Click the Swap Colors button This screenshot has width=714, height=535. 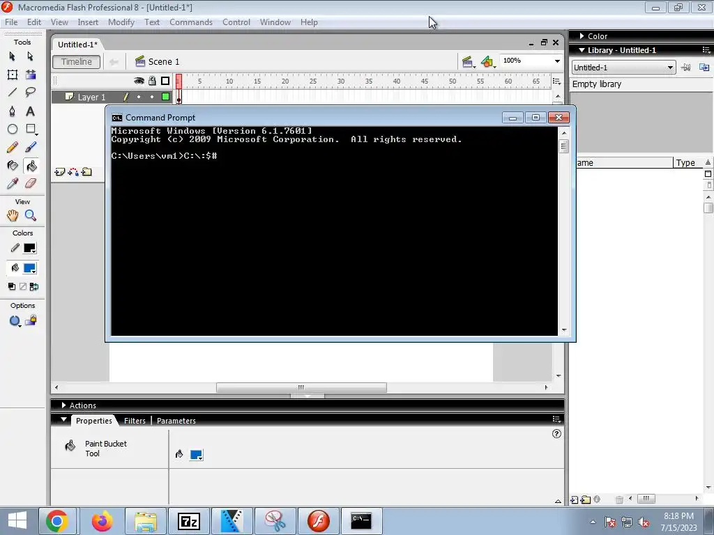33,286
